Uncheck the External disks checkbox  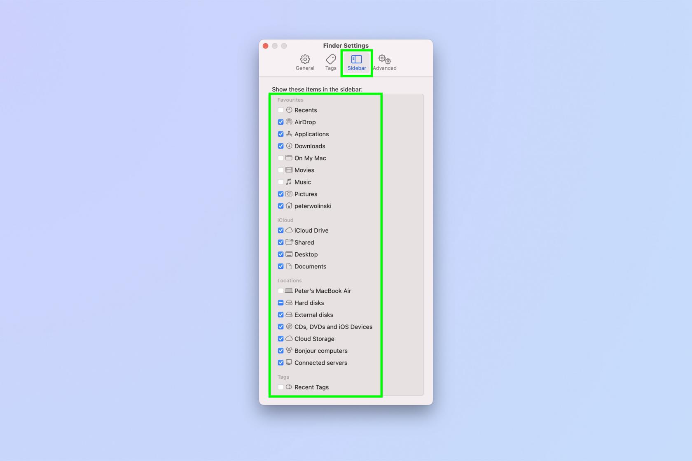[281, 314]
